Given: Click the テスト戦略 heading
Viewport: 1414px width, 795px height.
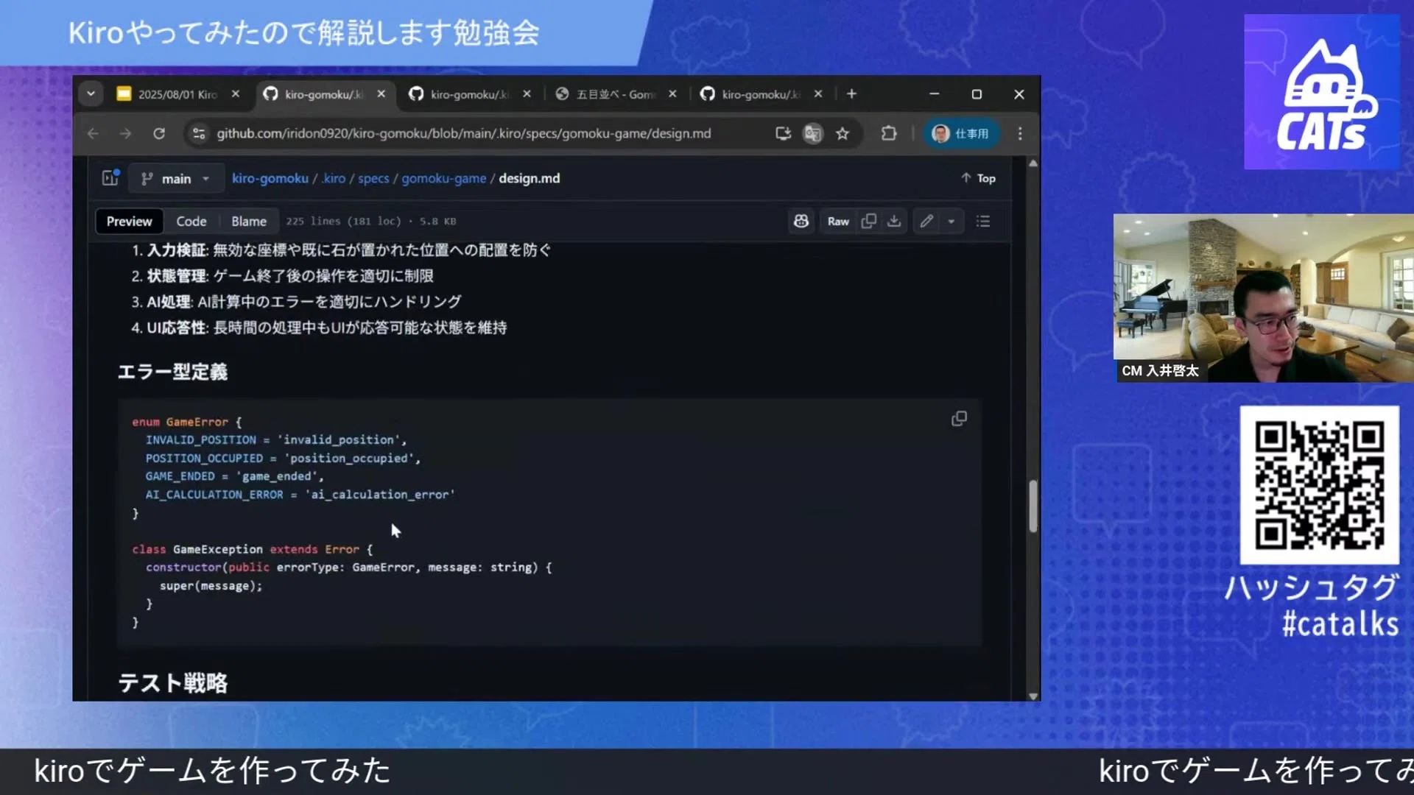Looking at the screenshot, I should click(x=172, y=683).
